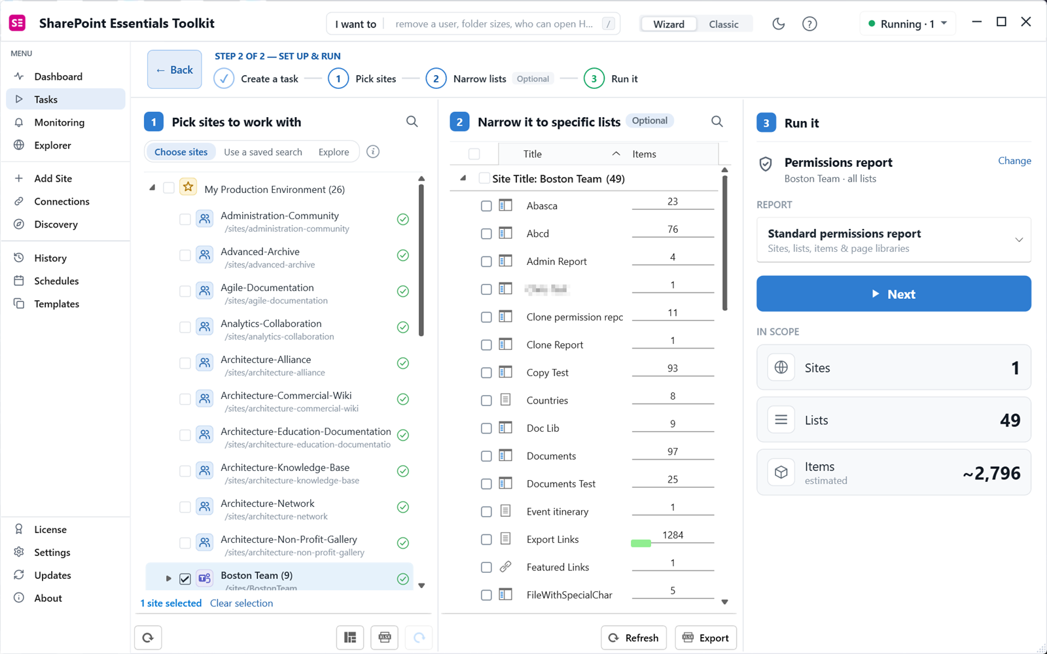Click green status check for Agile-Documentation
The image size is (1047, 654).
(403, 291)
